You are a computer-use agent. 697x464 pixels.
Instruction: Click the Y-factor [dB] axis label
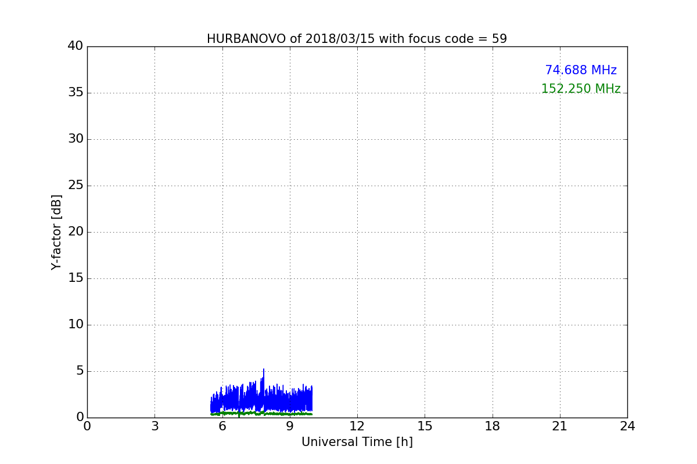pyautogui.click(x=56, y=232)
